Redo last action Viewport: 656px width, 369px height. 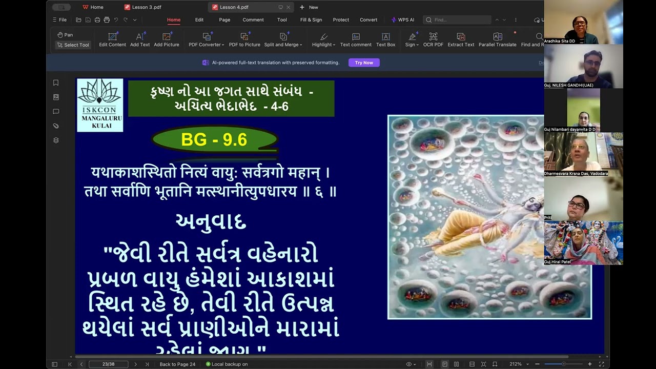(x=125, y=20)
